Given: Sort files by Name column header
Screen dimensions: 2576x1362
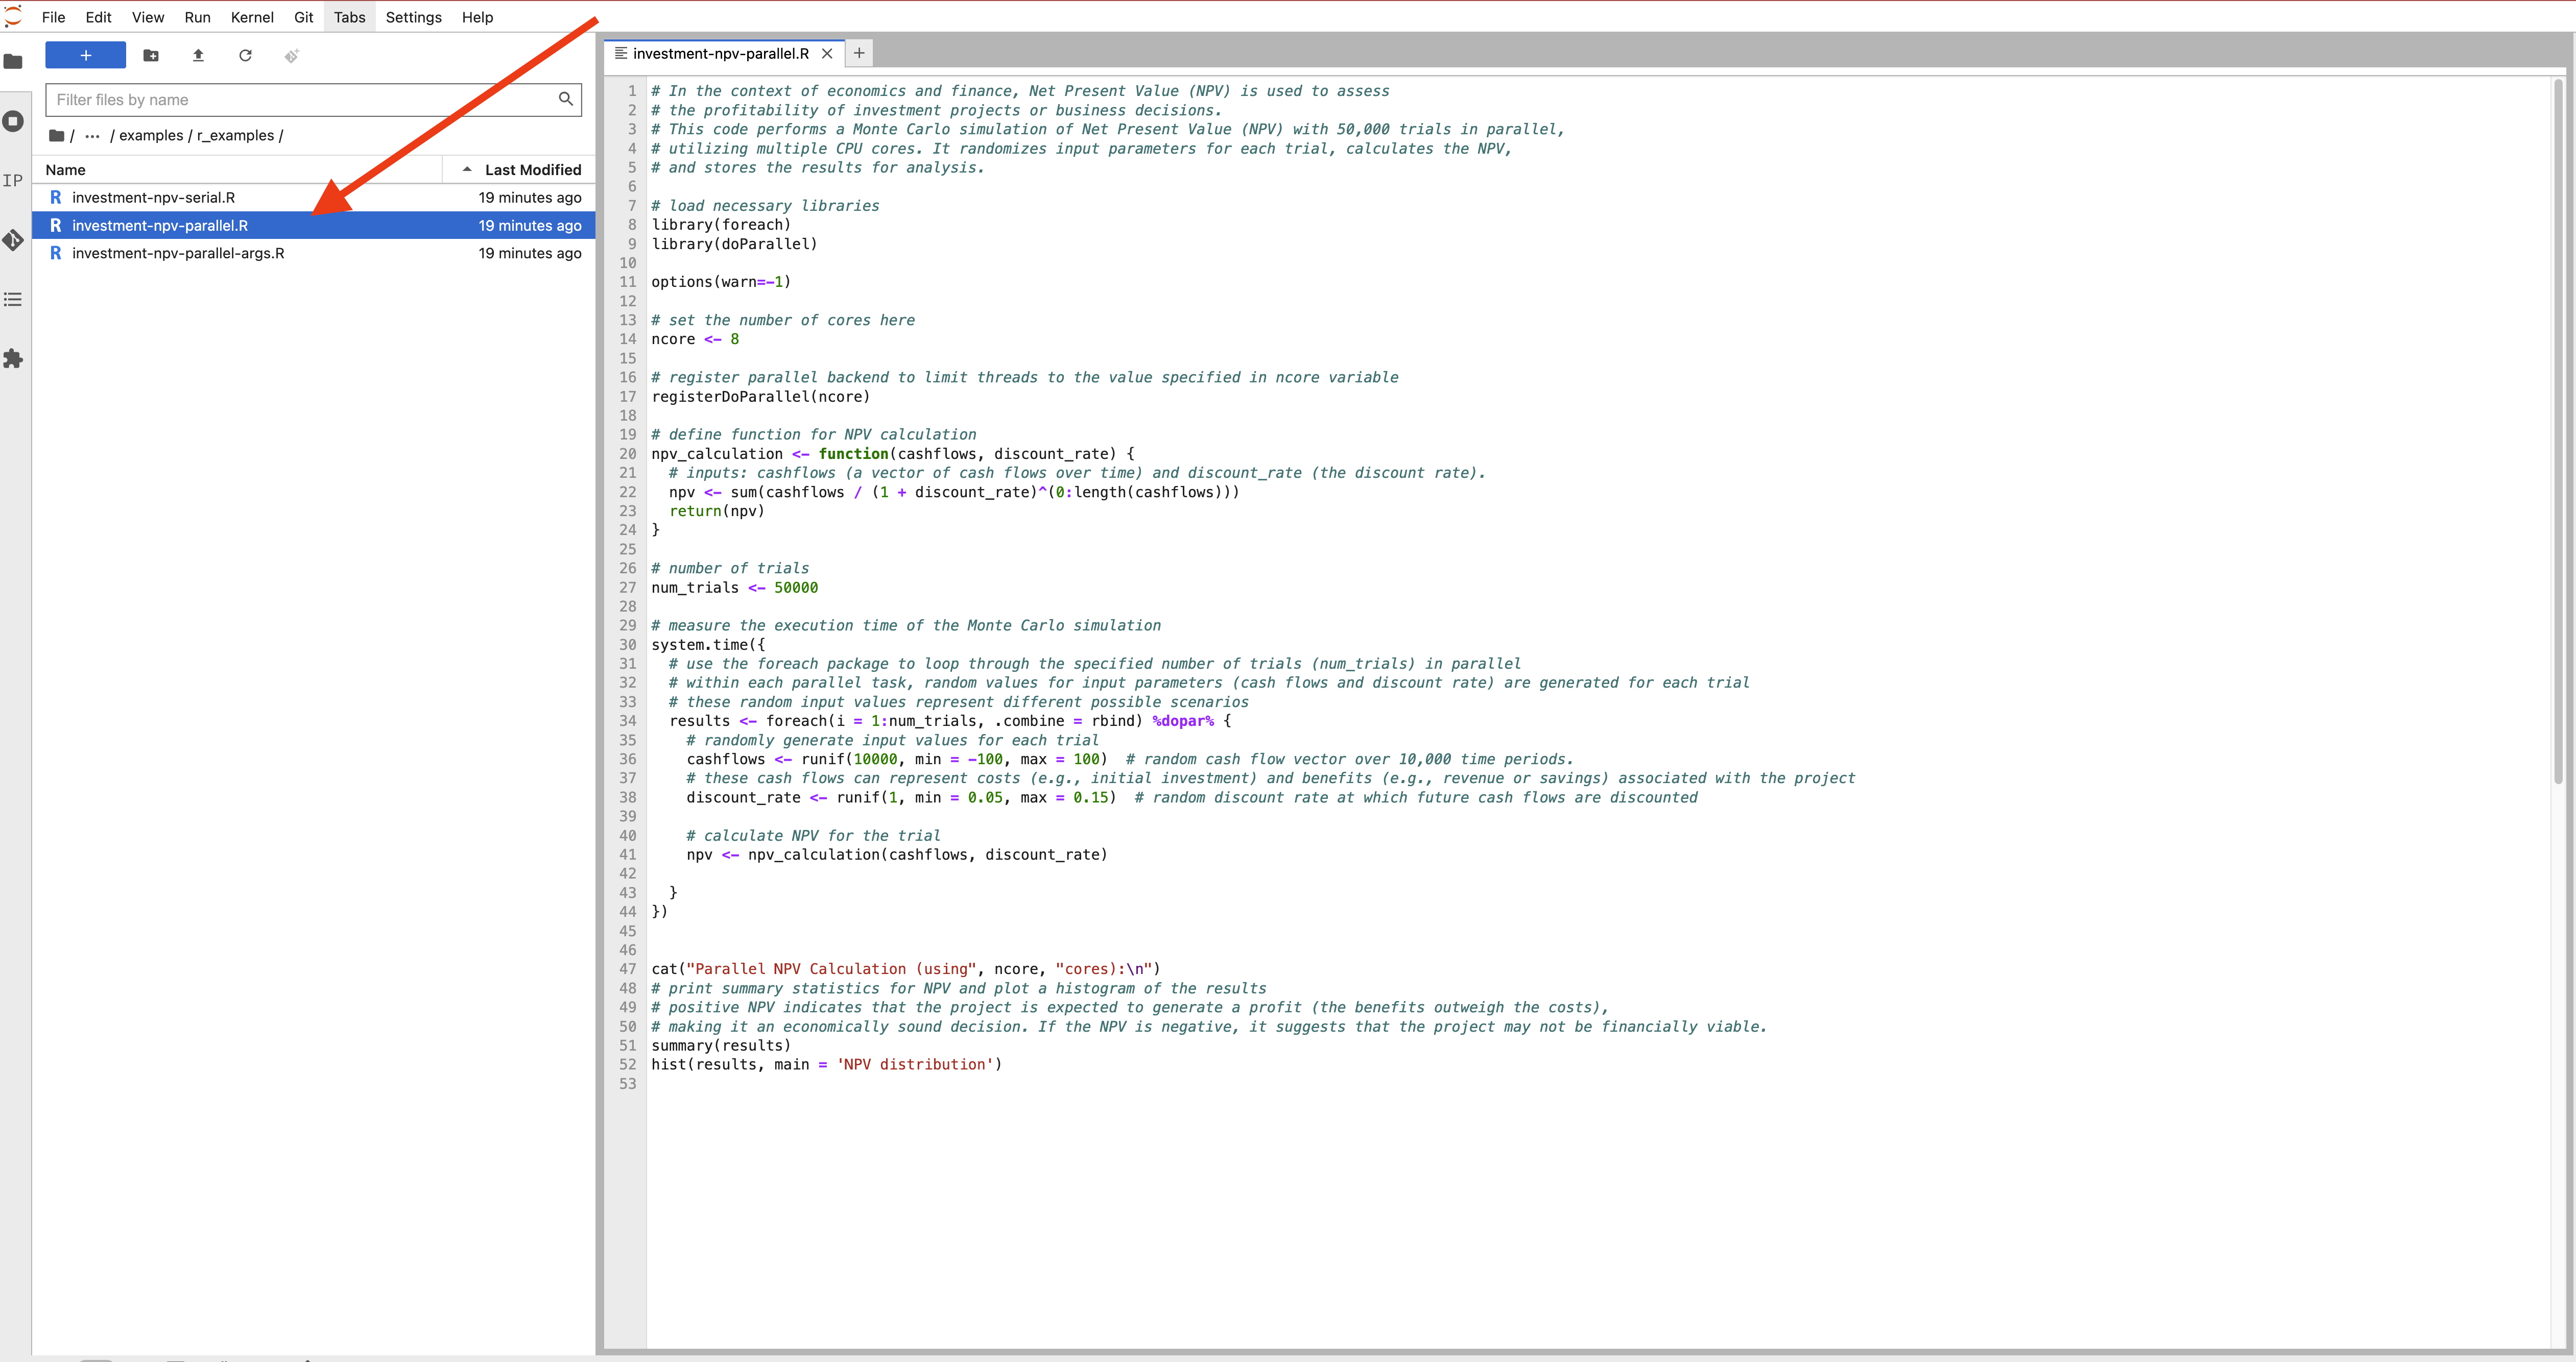Looking at the screenshot, I should coord(66,170).
